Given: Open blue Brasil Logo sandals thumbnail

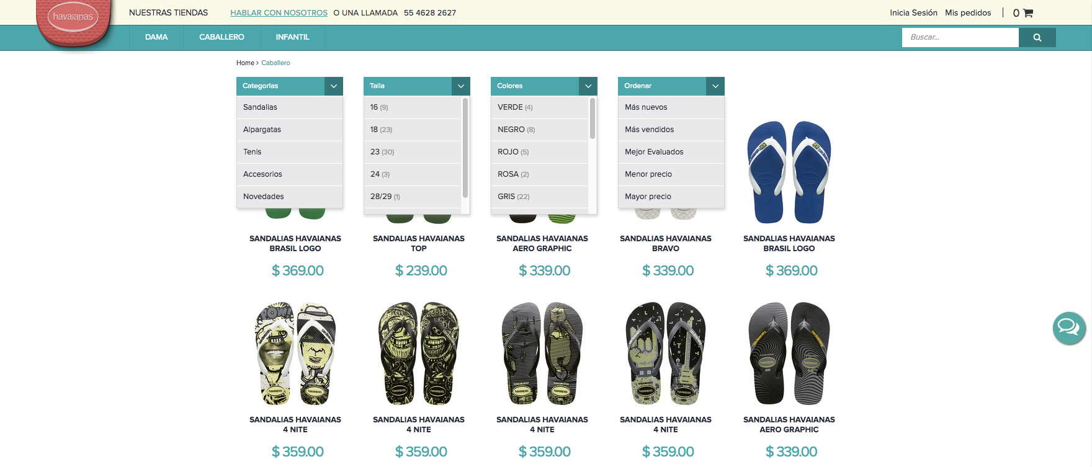Looking at the screenshot, I should tap(789, 172).
